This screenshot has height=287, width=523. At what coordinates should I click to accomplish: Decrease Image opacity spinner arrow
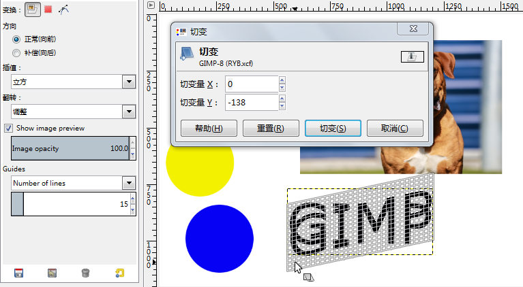[133, 154]
